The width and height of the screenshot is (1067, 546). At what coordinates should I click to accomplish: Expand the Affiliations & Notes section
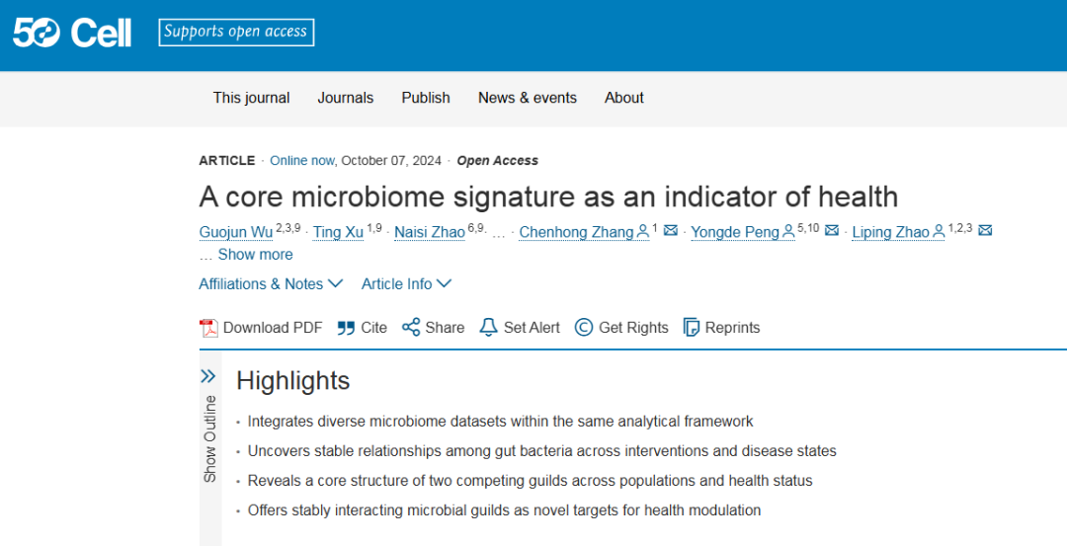[x=271, y=283]
